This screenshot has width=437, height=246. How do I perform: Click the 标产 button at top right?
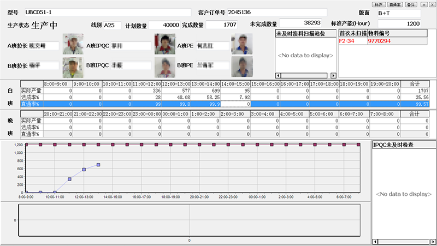(x=379, y=4)
